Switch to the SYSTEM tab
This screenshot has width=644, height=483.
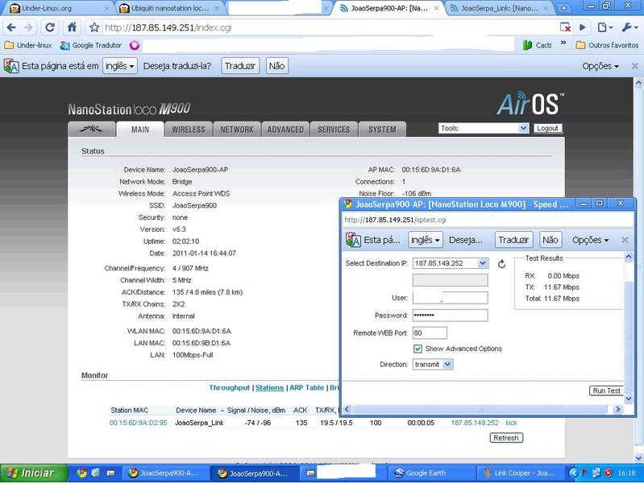point(382,130)
